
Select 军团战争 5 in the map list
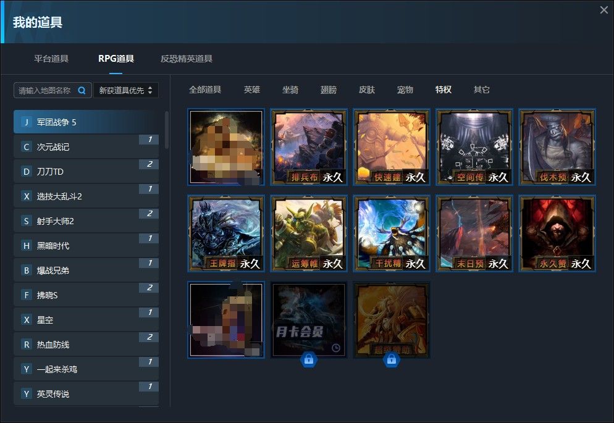click(86, 122)
